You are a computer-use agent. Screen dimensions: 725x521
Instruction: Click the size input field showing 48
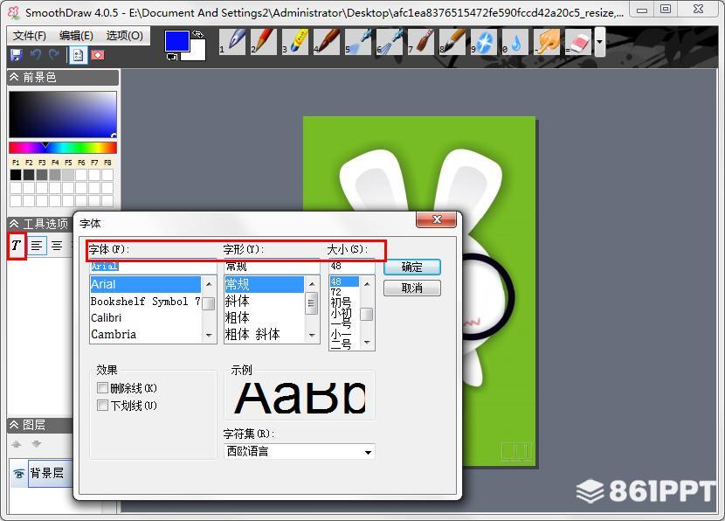pos(351,266)
